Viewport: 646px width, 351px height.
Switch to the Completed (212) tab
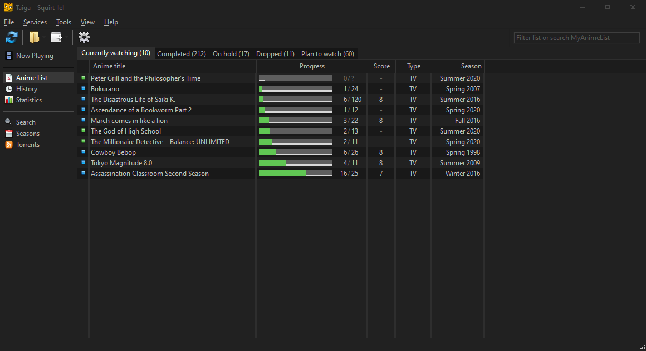point(182,54)
